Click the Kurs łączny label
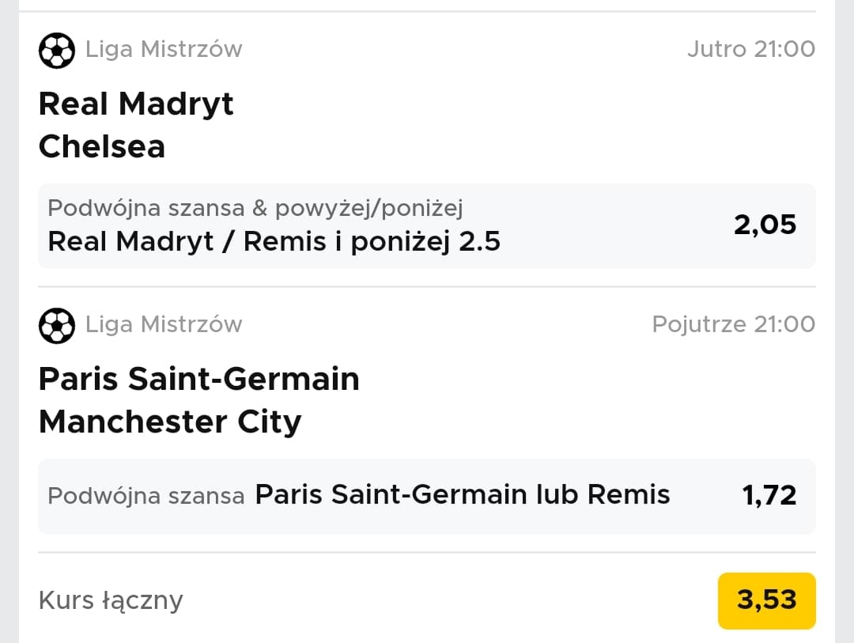Image resolution: width=854 pixels, height=643 pixels. click(x=111, y=600)
